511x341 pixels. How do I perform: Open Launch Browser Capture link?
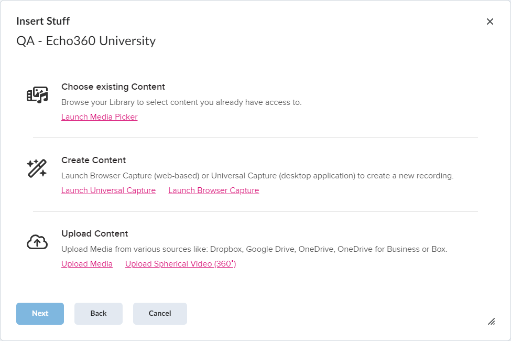click(214, 190)
